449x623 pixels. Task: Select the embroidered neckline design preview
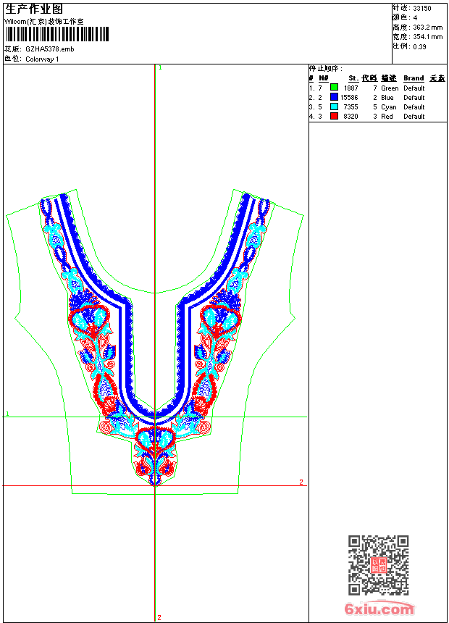click(155, 341)
